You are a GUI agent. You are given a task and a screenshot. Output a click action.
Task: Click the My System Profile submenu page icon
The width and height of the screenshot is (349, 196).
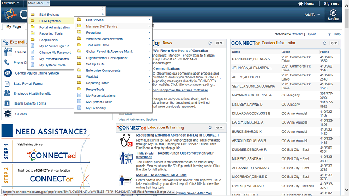click(x=79, y=102)
